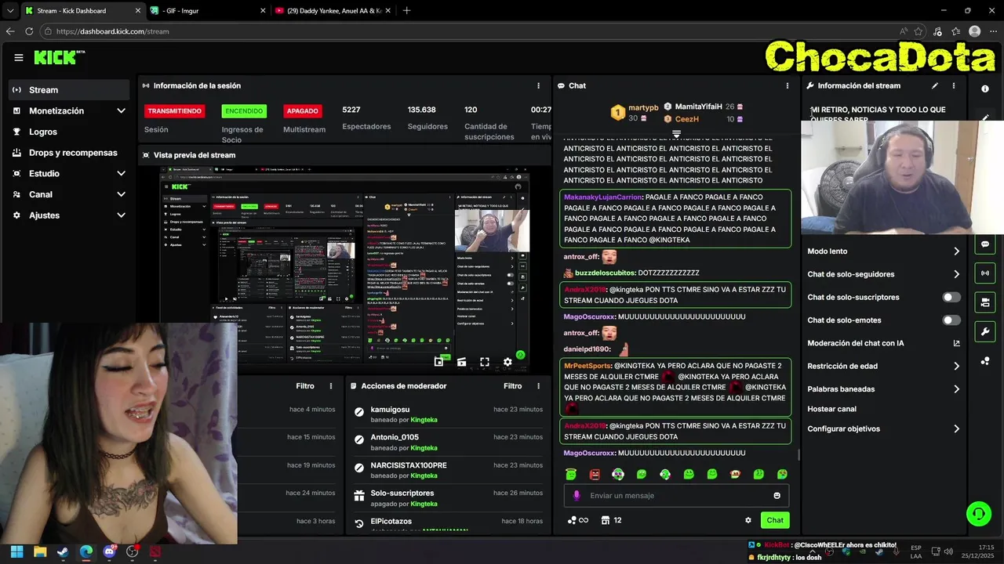Open the three-dot menu of Información de la sesión
Viewport: 1004px width, 564px height.
(x=538, y=85)
